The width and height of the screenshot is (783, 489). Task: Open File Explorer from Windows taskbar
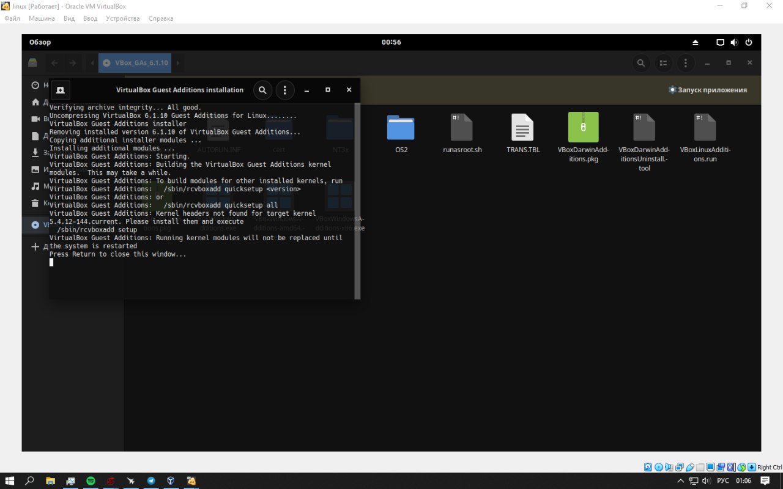point(50,481)
